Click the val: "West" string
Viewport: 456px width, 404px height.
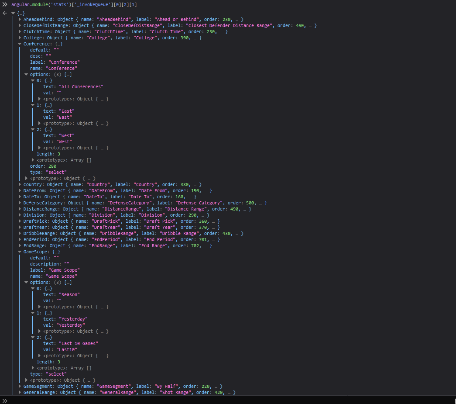click(64, 142)
